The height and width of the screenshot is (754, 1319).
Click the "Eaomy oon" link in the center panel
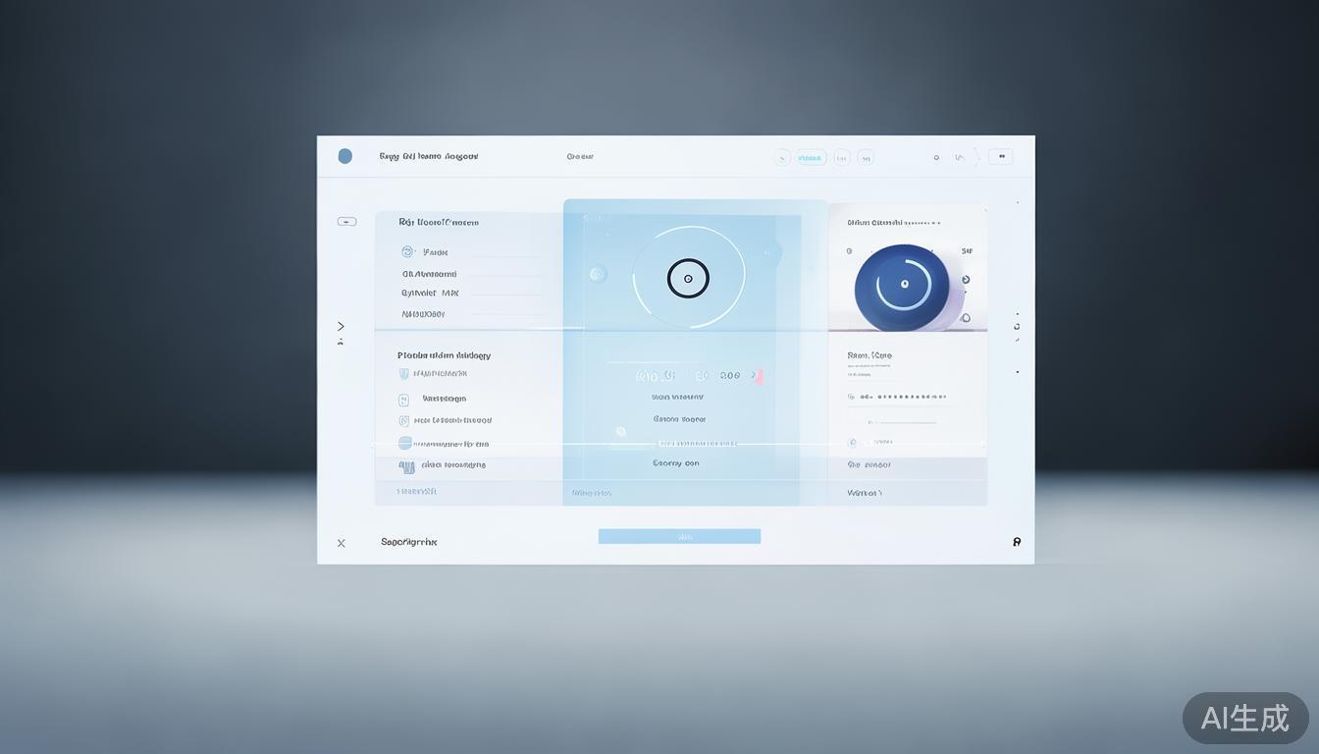[676, 462]
